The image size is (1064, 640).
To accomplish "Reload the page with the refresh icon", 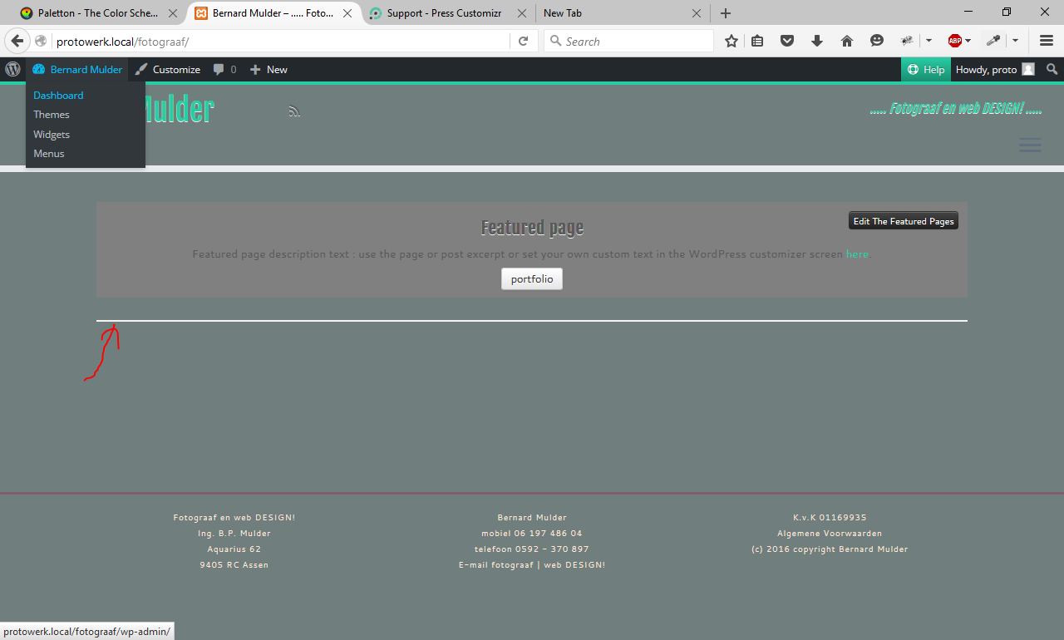I will coord(523,41).
